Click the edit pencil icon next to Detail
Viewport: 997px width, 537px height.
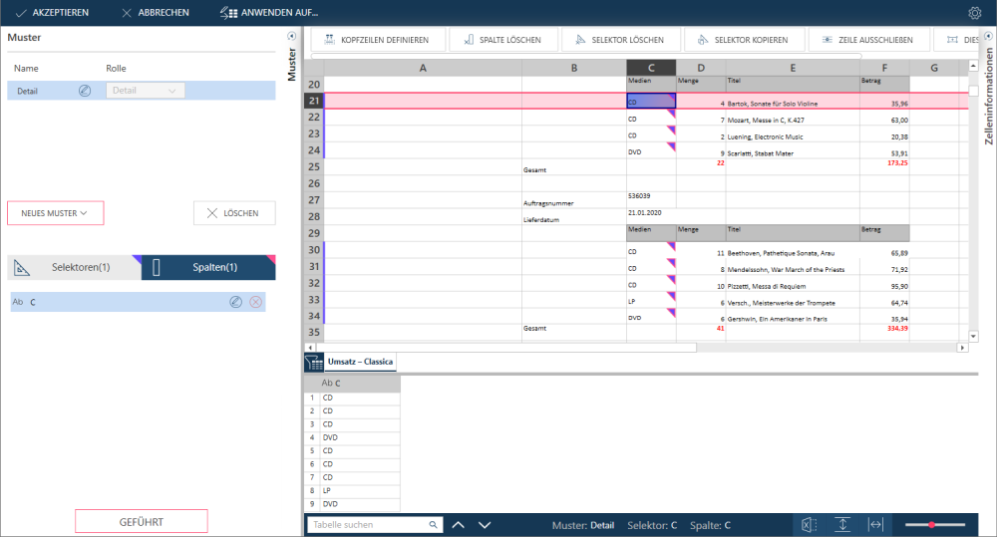[x=85, y=91]
